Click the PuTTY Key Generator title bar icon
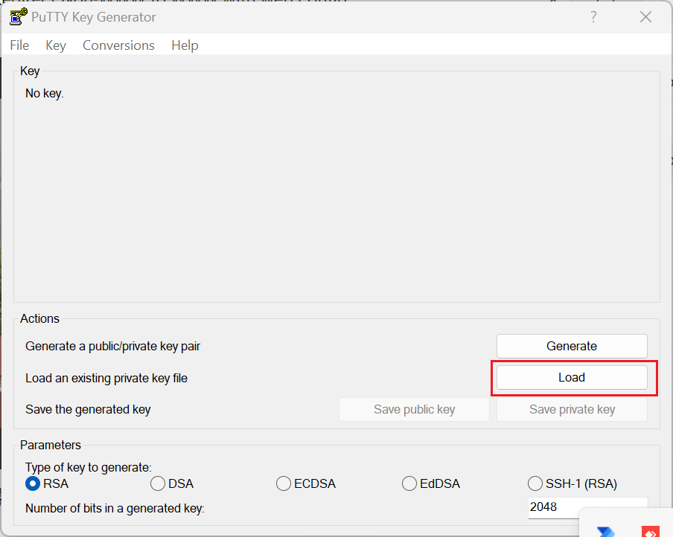The height and width of the screenshot is (537, 673). pos(19,16)
